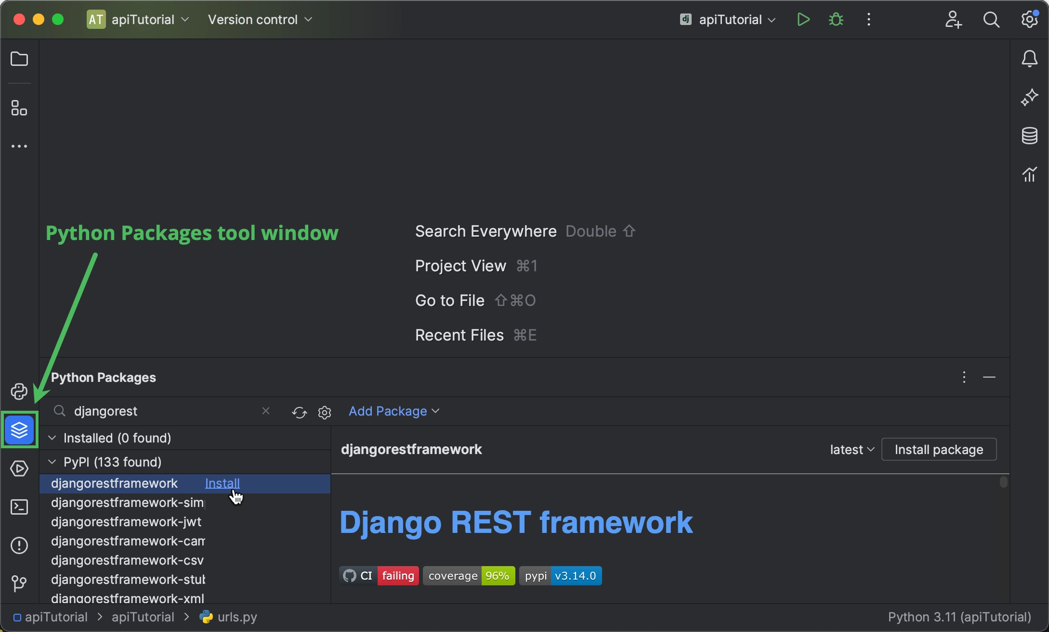Select the djangorestframework-sim package row
The height and width of the screenshot is (632, 1049).
pos(185,503)
